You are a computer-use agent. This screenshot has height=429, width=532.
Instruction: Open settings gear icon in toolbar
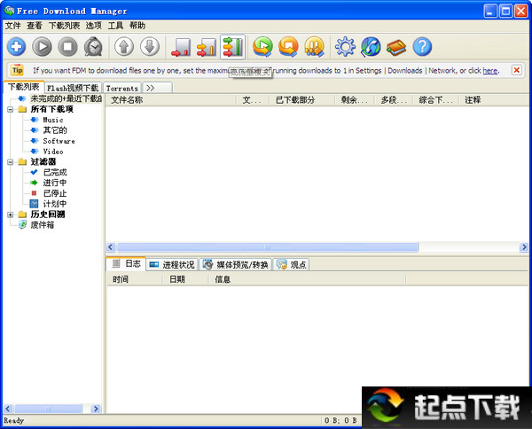(345, 47)
